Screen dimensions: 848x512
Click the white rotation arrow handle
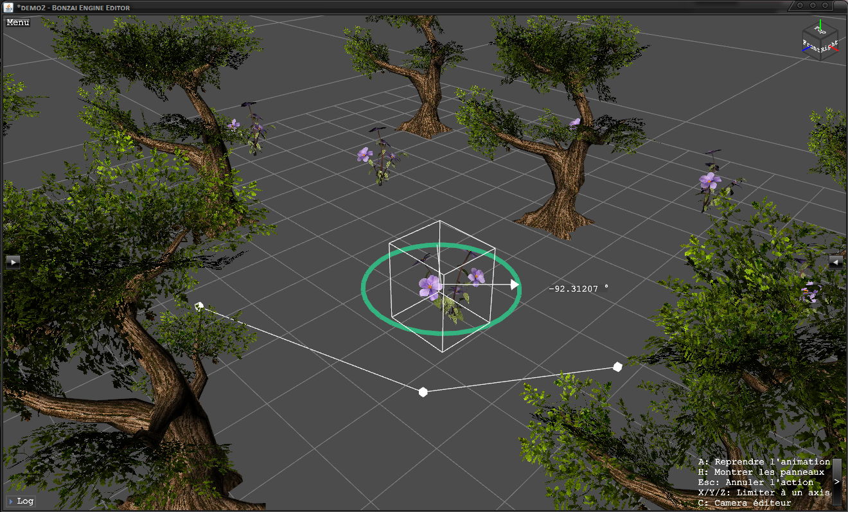click(514, 285)
